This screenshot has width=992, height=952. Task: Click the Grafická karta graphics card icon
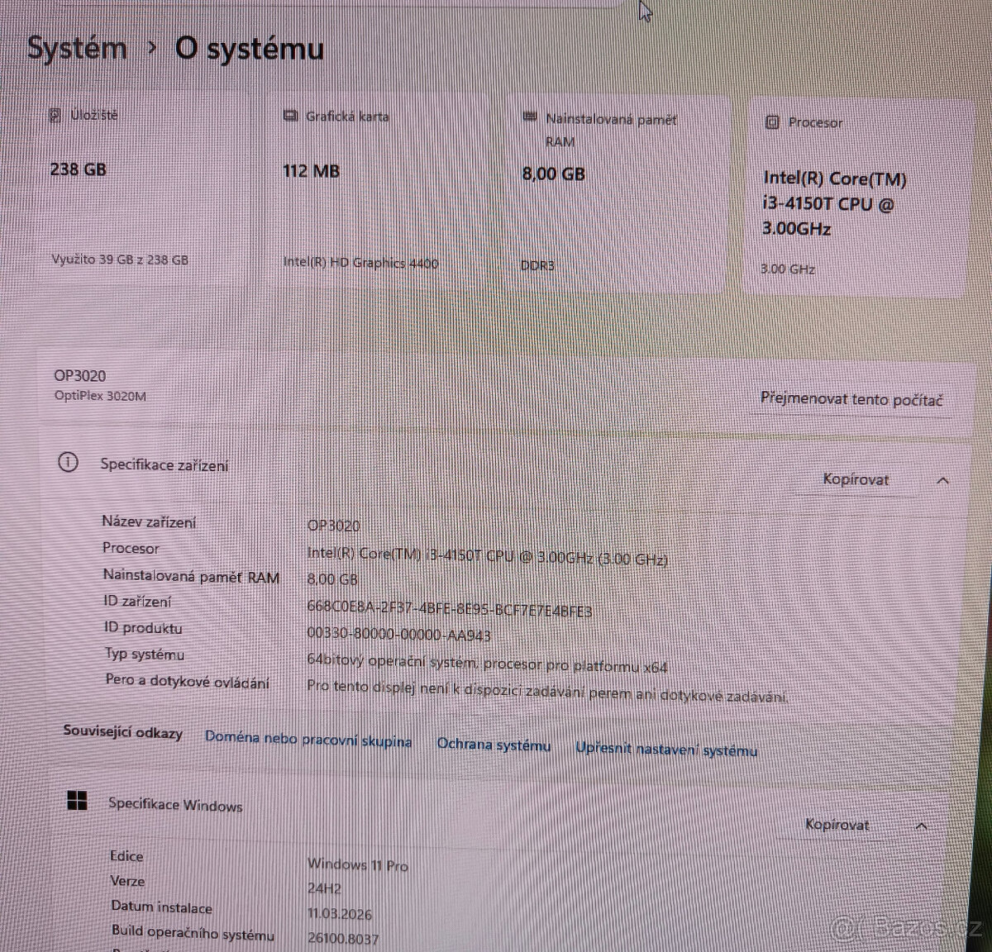[x=290, y=116]
